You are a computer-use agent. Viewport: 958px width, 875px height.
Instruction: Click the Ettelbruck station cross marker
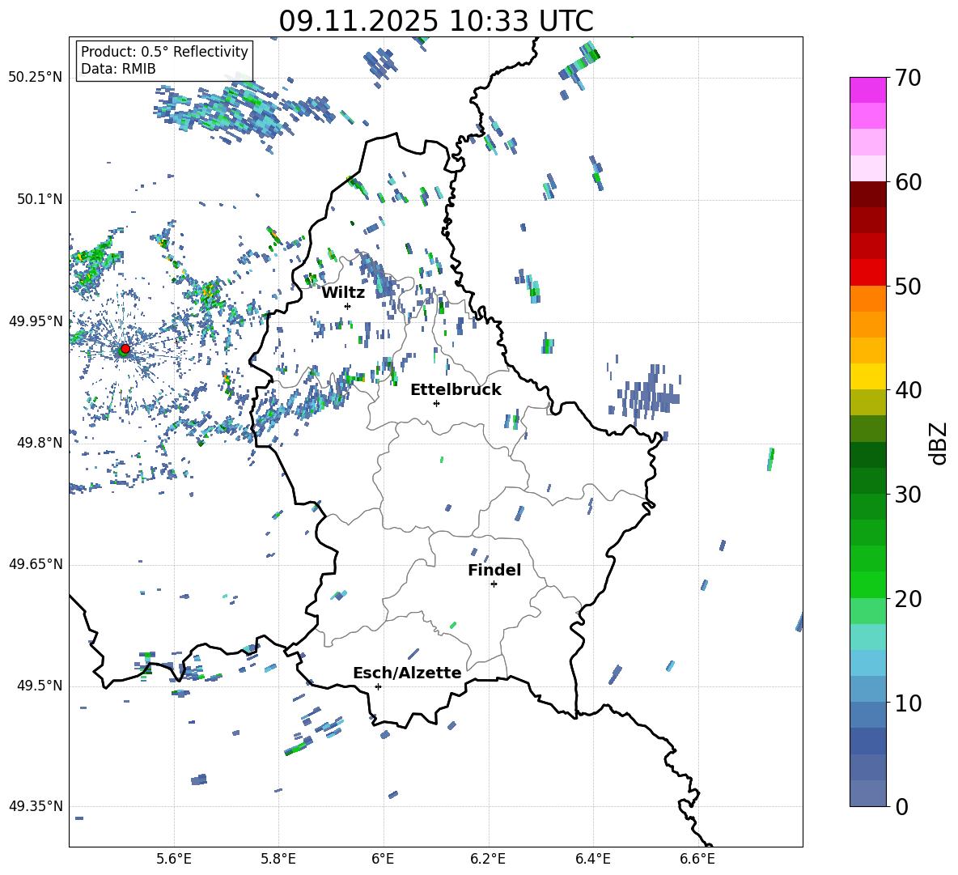pyautogui.click(x=436, y=403)
